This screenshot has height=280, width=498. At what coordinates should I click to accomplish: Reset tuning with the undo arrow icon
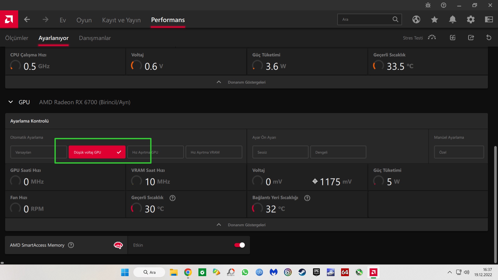pos(489,38)
